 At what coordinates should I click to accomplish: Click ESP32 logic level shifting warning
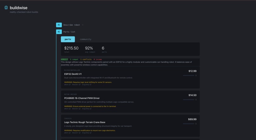click(88, 82)
